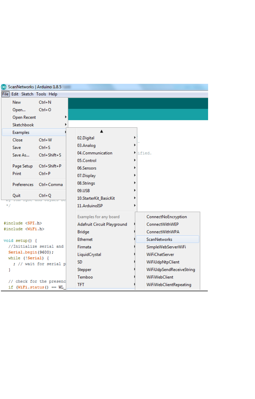Choose New from File menu
This screenshot has height=399, width=255.
(35, 102)
